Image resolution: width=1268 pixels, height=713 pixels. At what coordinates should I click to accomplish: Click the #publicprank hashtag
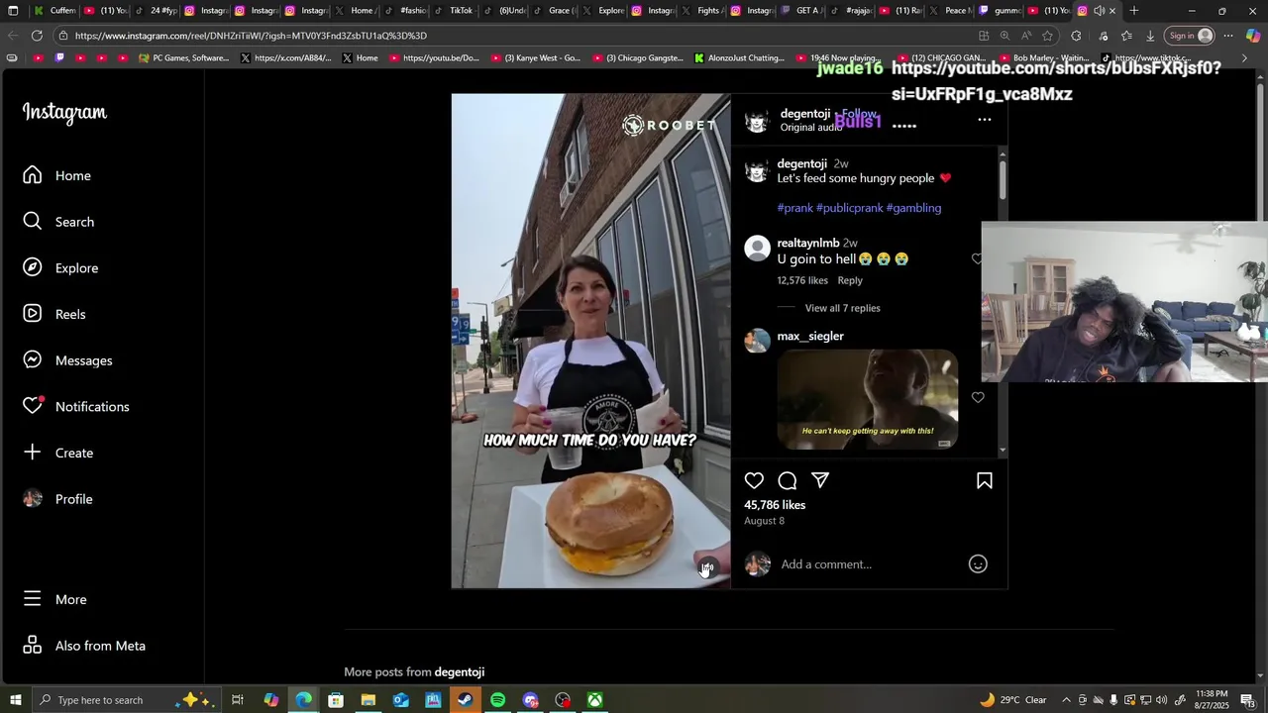pos(849,208)
